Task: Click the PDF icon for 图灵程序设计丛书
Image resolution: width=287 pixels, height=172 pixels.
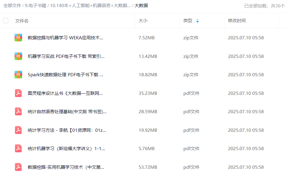Action: click(x=18, y=93)
